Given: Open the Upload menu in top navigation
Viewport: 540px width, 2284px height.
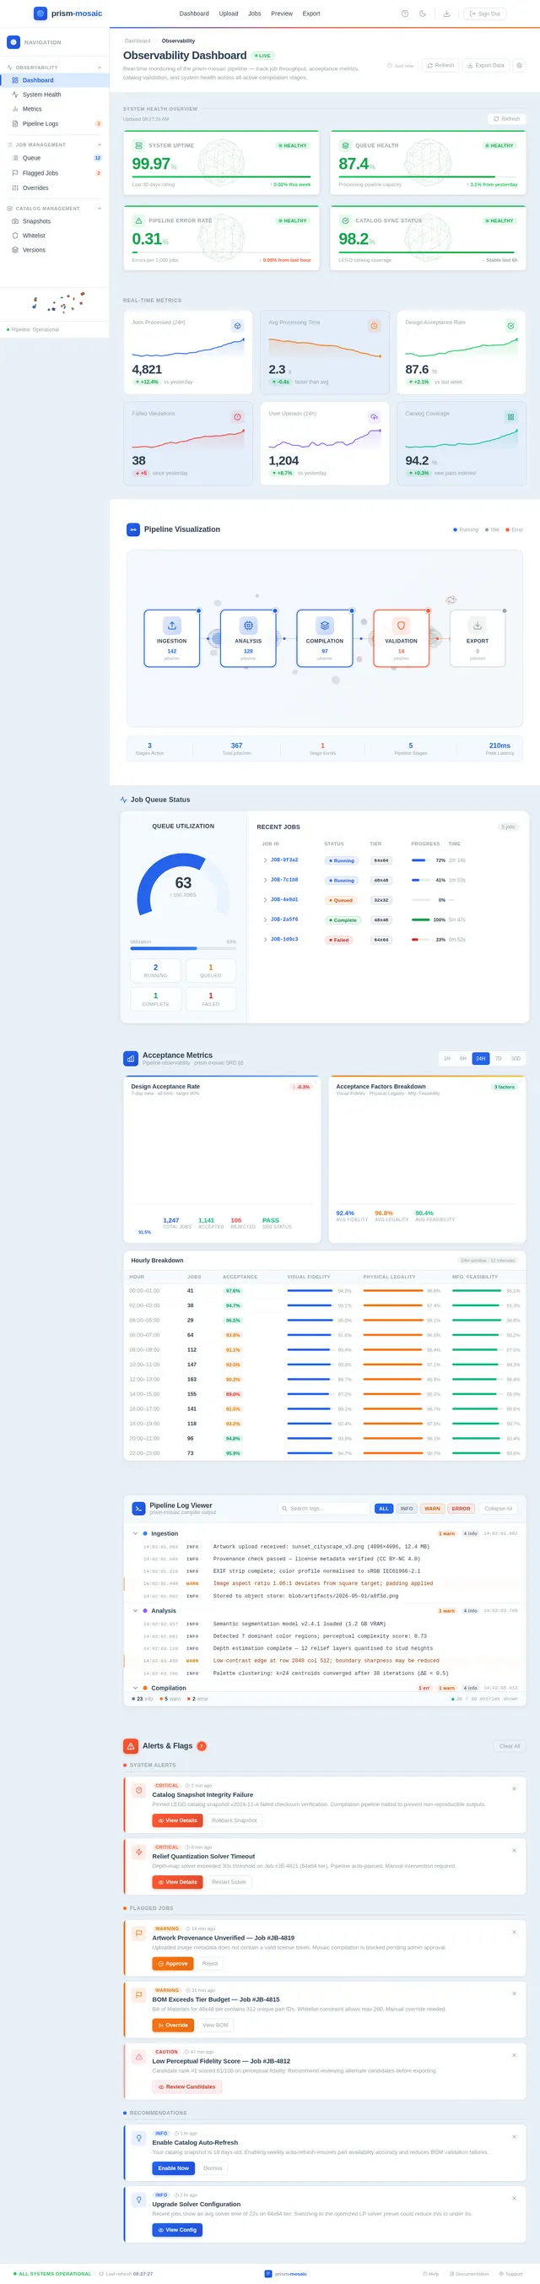Looking at the screenshot, I should coord(229,14).
